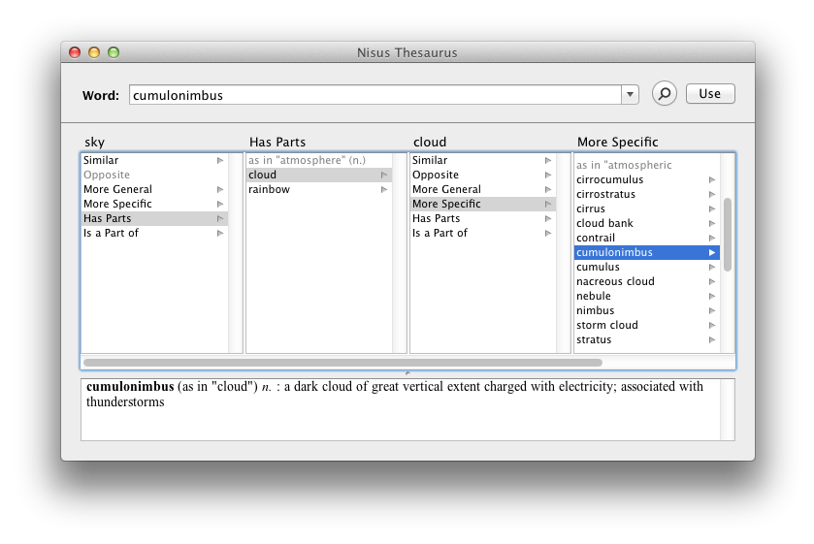Expand arrow next to rainbow
This screenshot has height=544, width=814.
tap(384, 189)
